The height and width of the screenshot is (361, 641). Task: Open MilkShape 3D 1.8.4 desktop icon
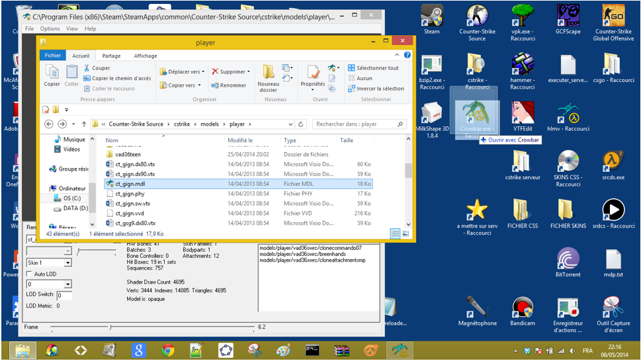[432, 120]
